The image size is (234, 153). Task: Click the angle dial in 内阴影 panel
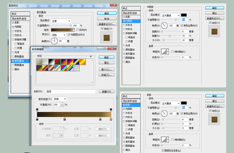point(164,25)
